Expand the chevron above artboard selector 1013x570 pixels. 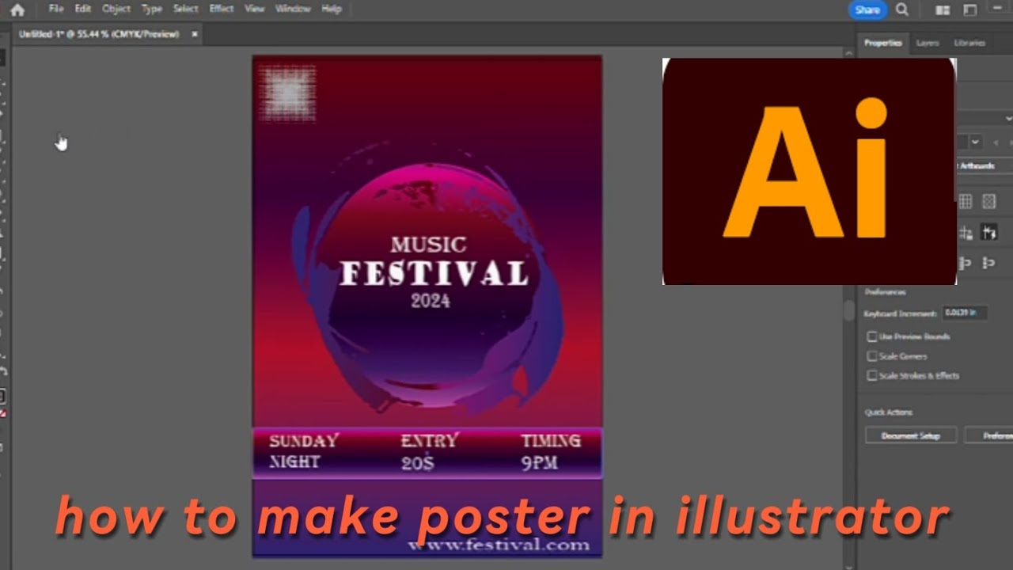[x=1008, y=118]
